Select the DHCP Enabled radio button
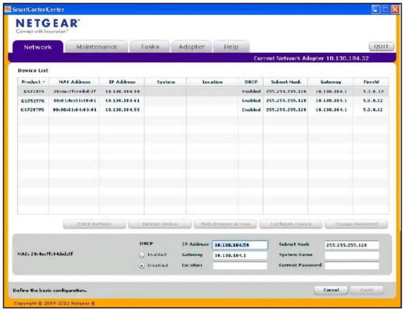403x309 pixels. tap(142, 255)
